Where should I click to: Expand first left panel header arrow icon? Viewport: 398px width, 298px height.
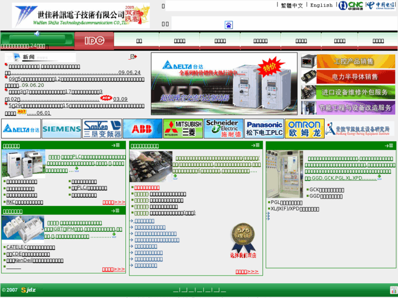pos(116,145)
